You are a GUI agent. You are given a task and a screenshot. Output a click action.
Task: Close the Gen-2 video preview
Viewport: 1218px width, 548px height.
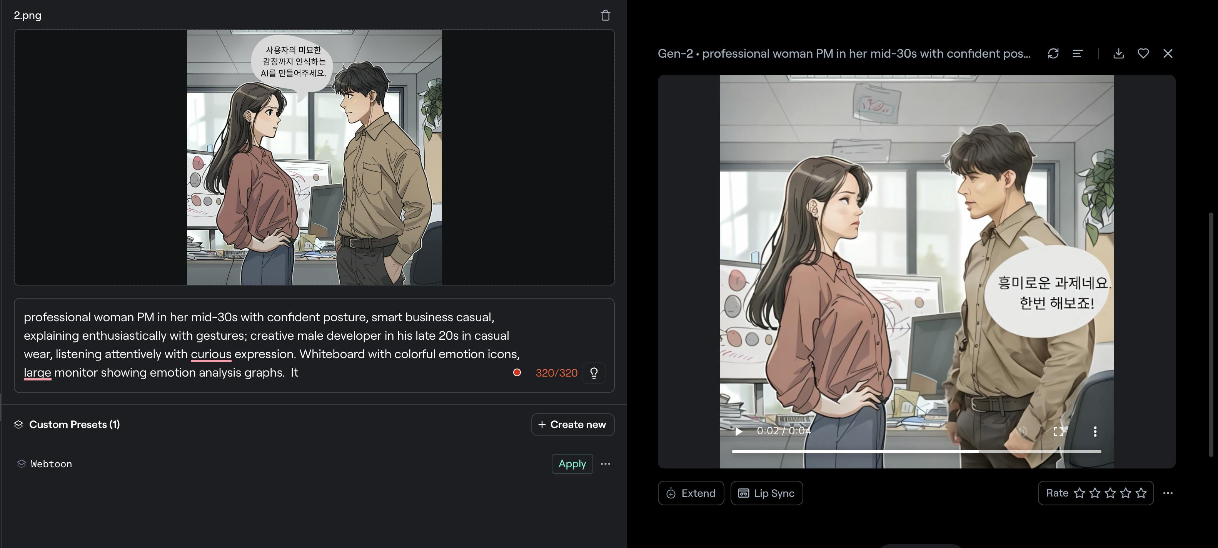pos(1167,53)
